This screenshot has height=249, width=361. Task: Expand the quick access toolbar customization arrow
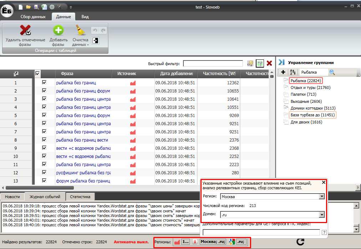pyautogui.click(x=71, y=7)
